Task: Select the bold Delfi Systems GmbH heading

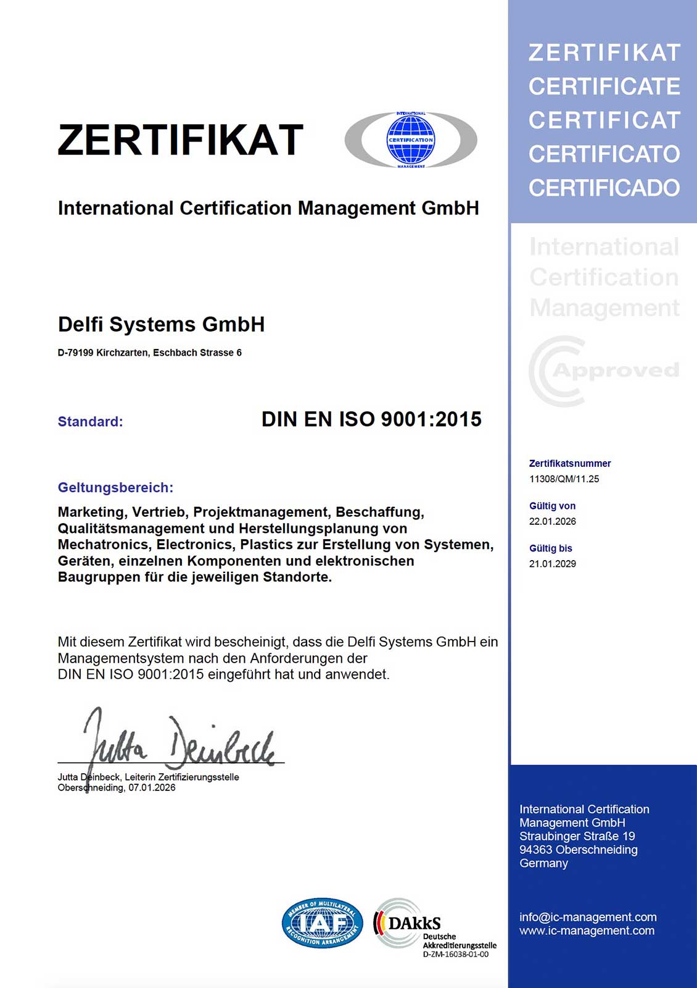Action: coord(161,324)
